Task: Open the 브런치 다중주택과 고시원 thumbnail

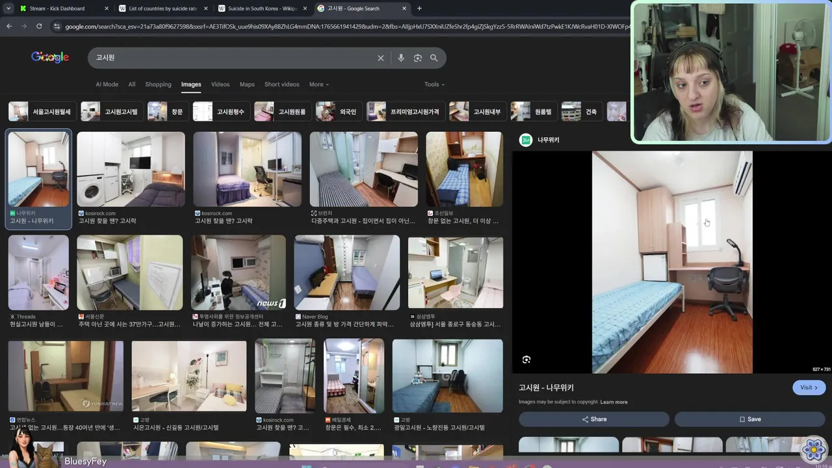Action: tap(363, 169)
